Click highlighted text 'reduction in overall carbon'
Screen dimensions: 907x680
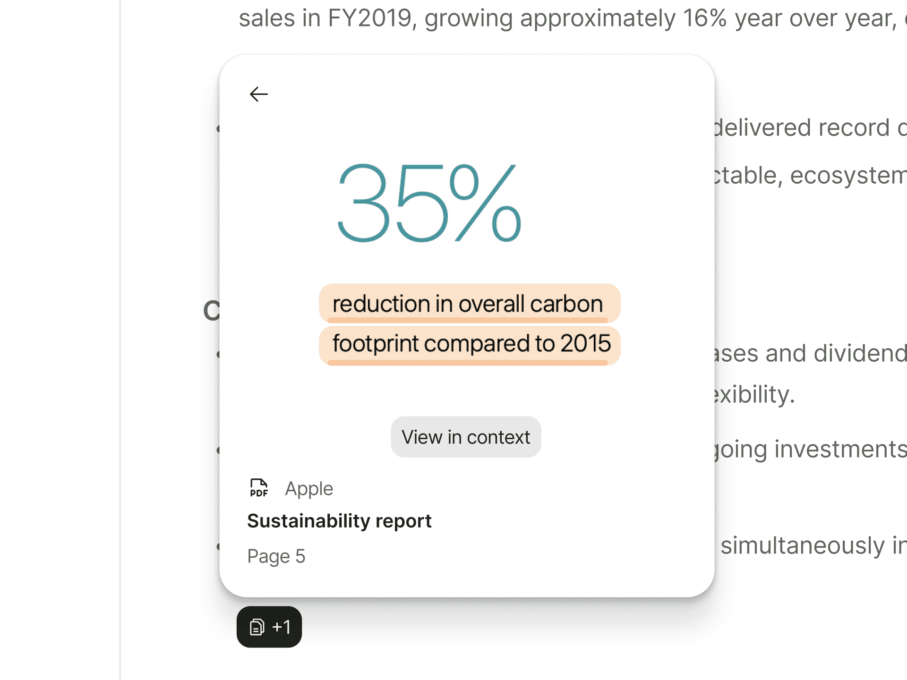tap(468, 304)
